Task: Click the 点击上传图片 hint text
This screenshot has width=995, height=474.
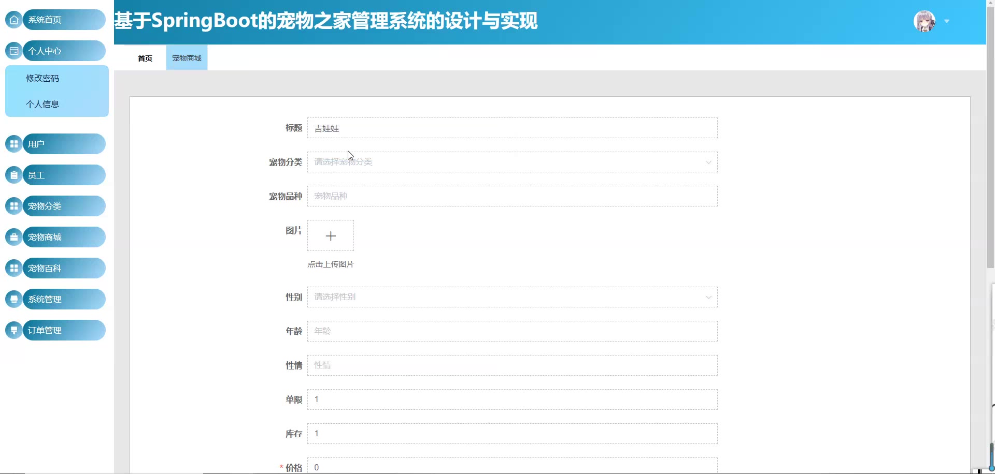Action: [331, 264]
